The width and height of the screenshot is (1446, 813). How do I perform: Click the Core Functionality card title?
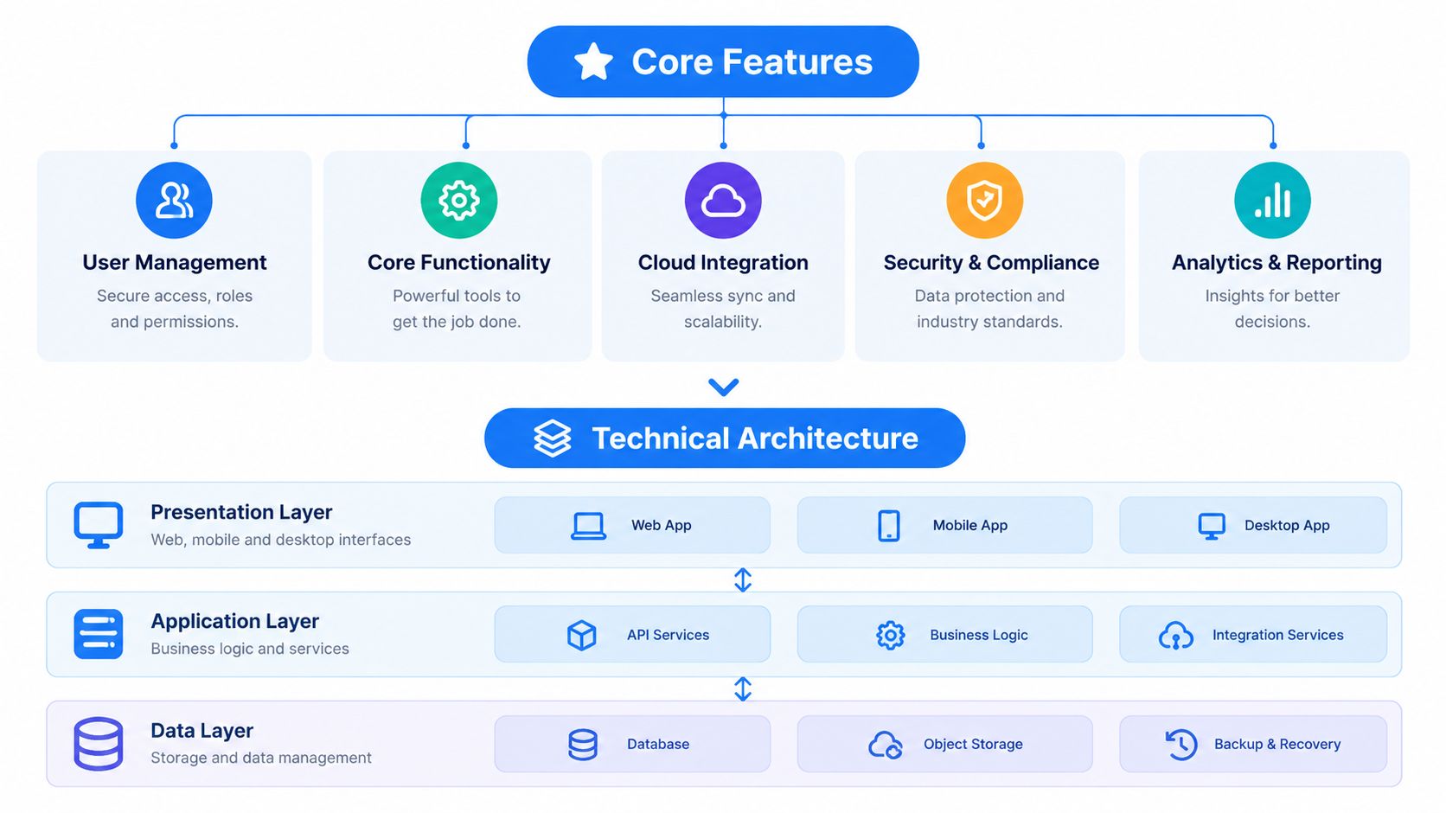[458, 262]
